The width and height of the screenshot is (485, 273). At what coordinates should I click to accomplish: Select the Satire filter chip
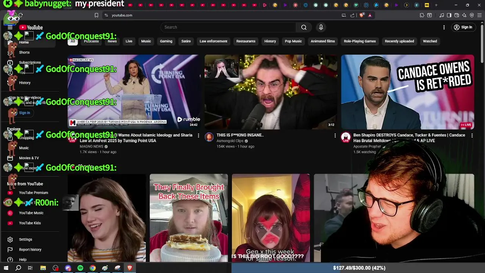coord(186,41)
